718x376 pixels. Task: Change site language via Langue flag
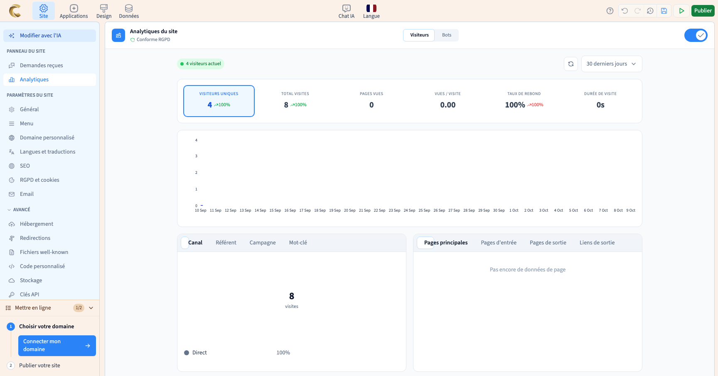(x=371, y=11)
